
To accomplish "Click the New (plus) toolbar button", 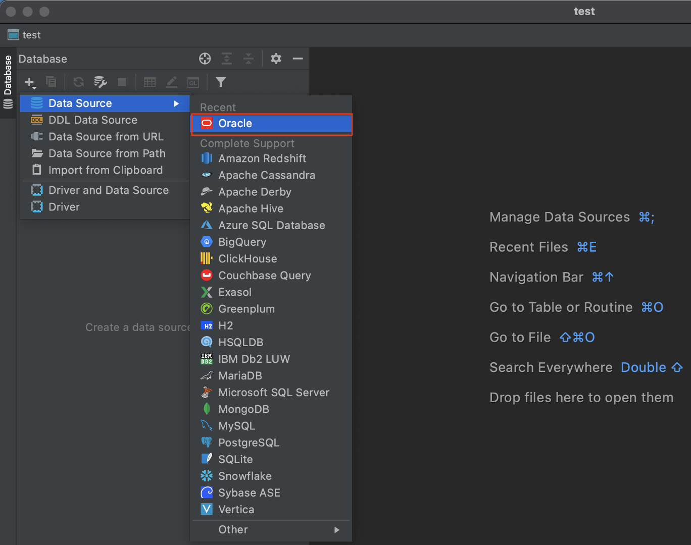I will pos(30,82).
